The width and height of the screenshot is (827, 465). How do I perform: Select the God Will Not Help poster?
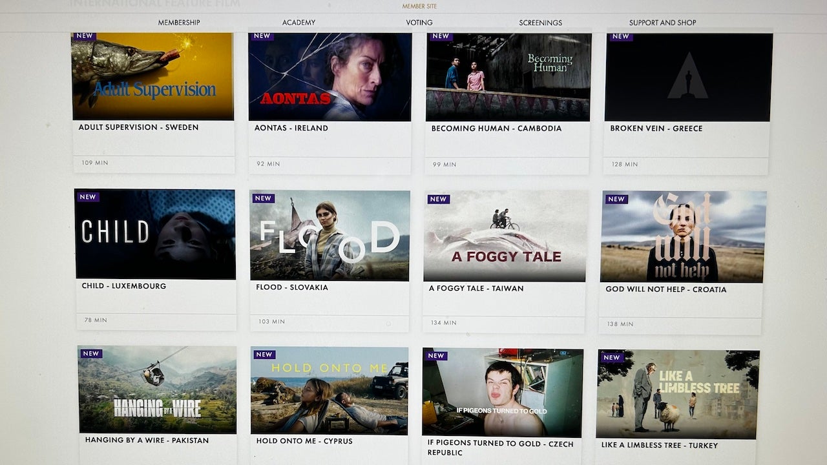(683, 237)
